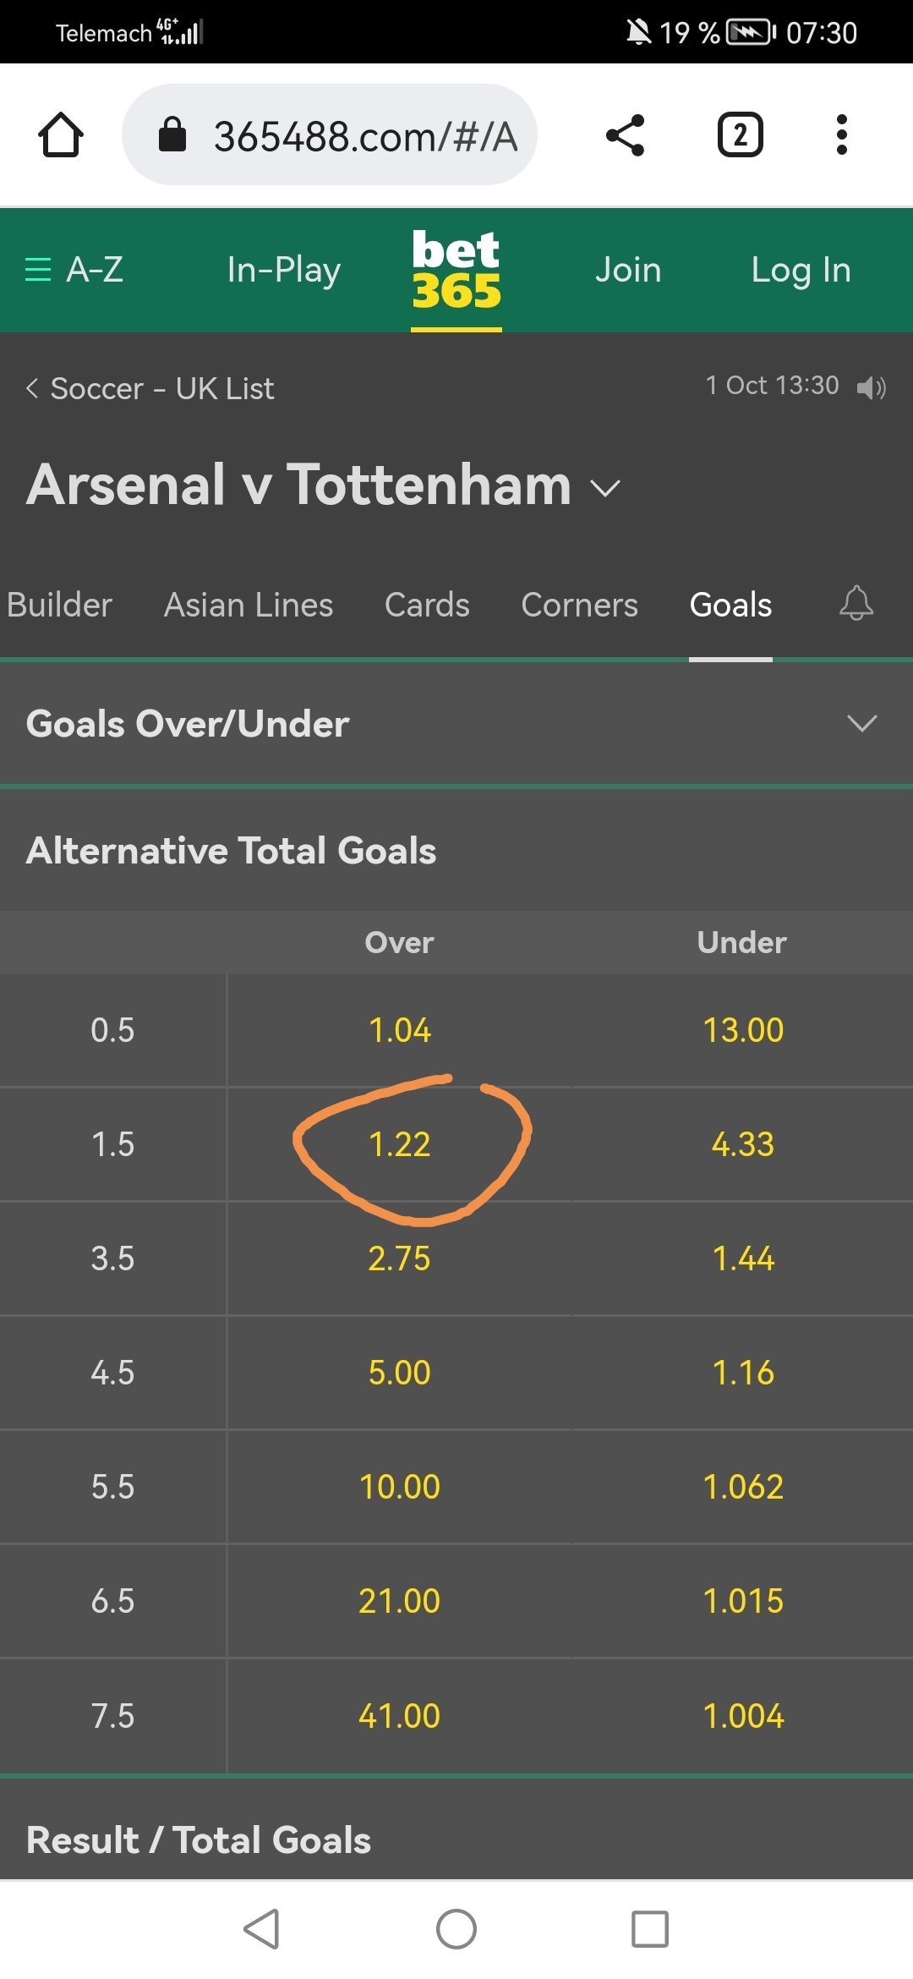Tap the share icon in browser bar

[626, 135]
